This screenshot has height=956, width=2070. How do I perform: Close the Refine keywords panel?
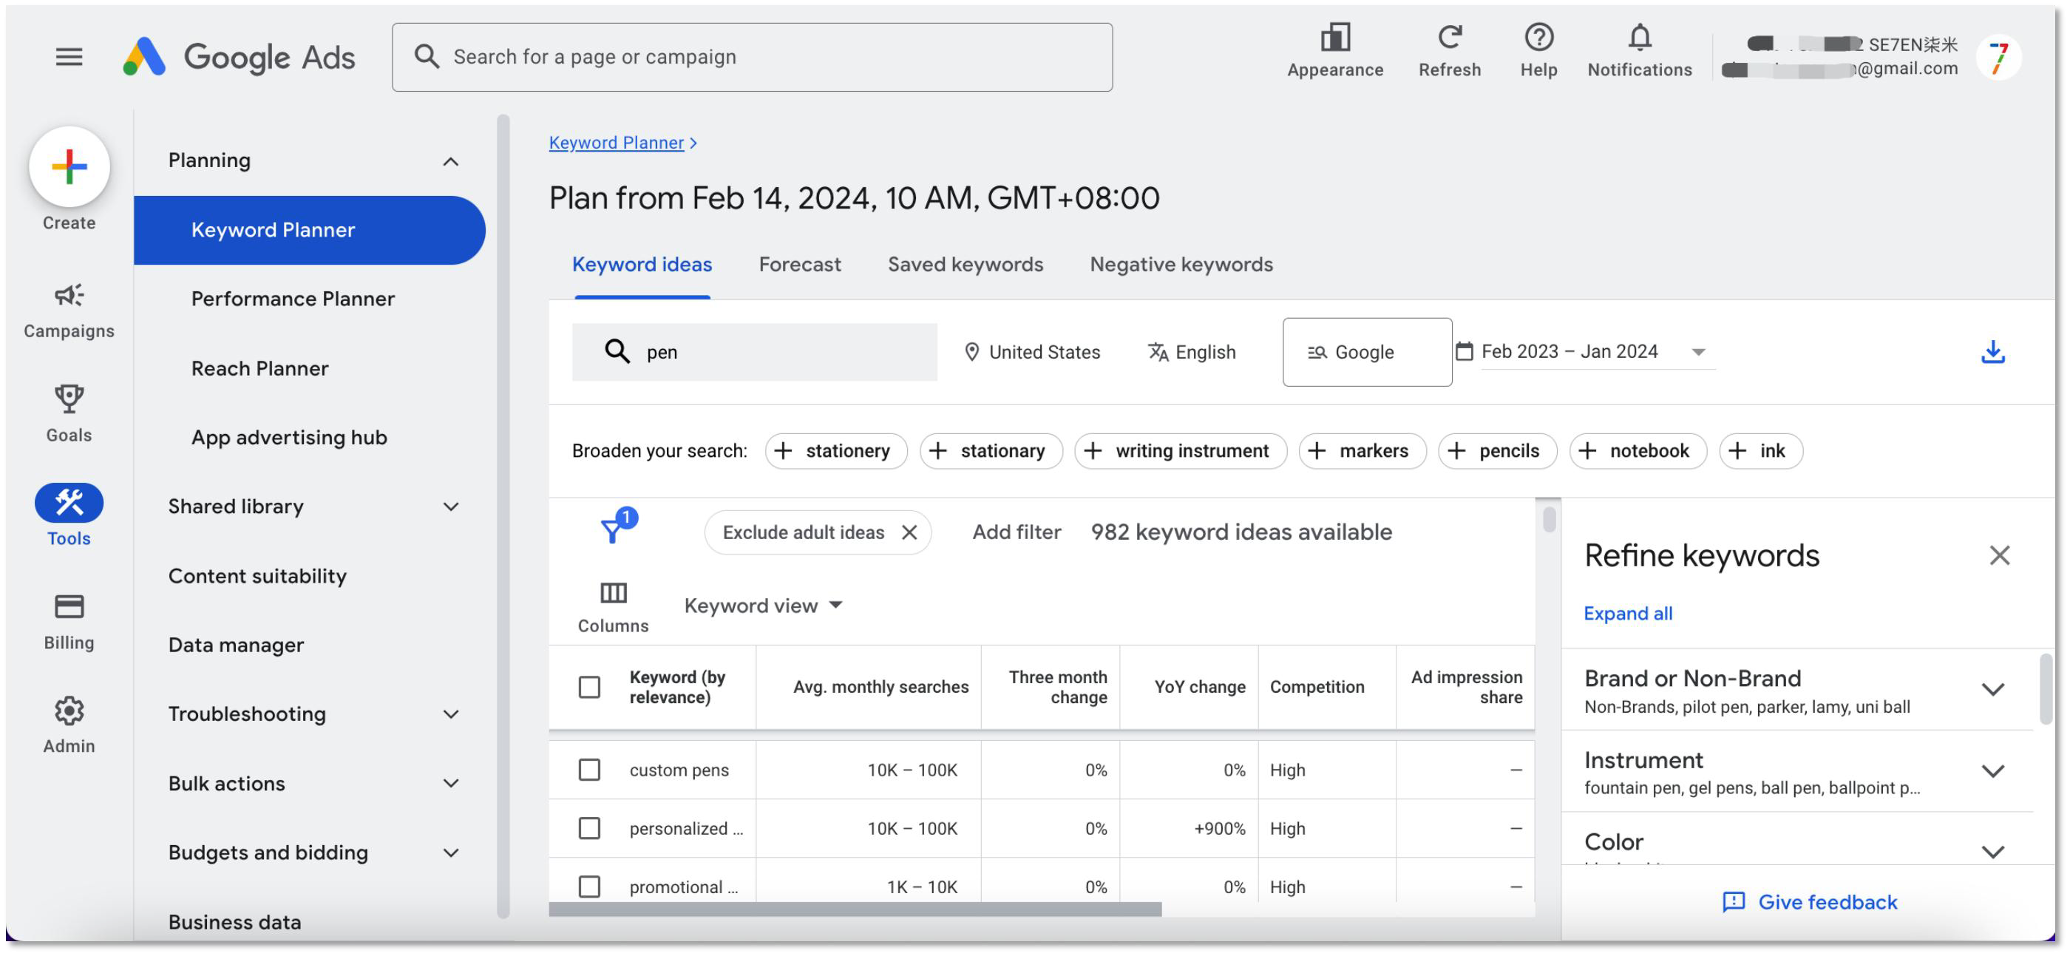click(x=1999, y=555)
